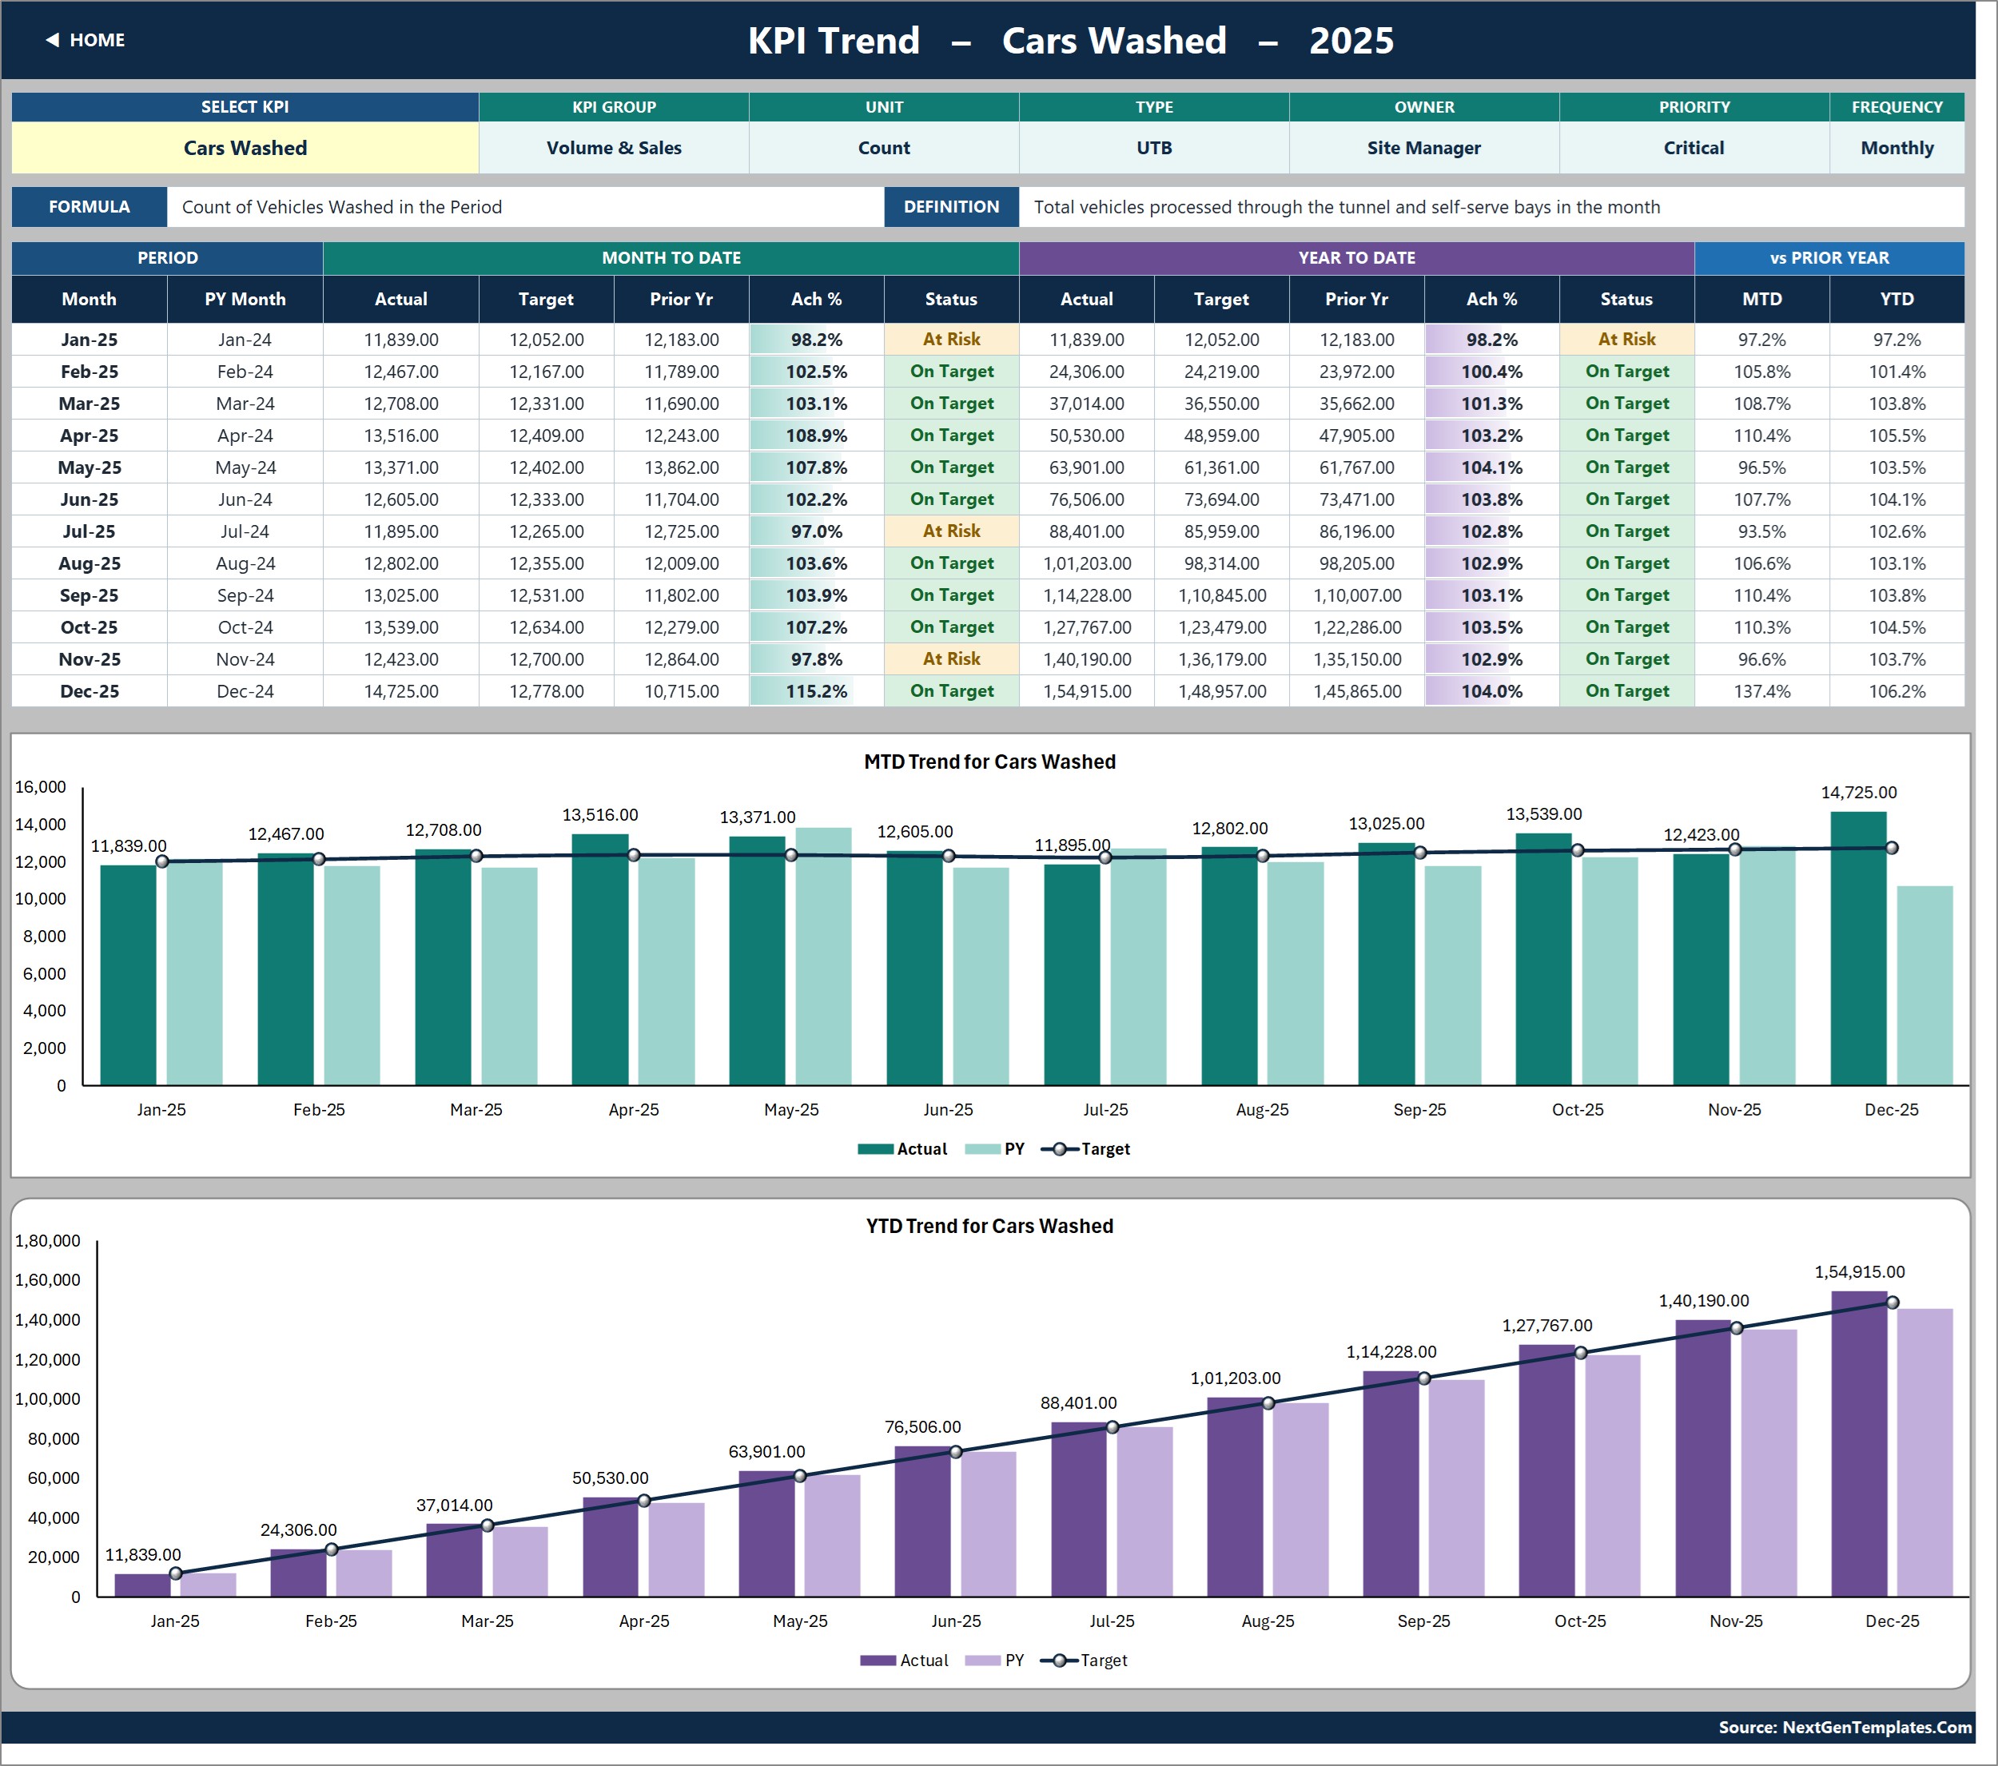Click the PY Month column header

click(245, 299)
